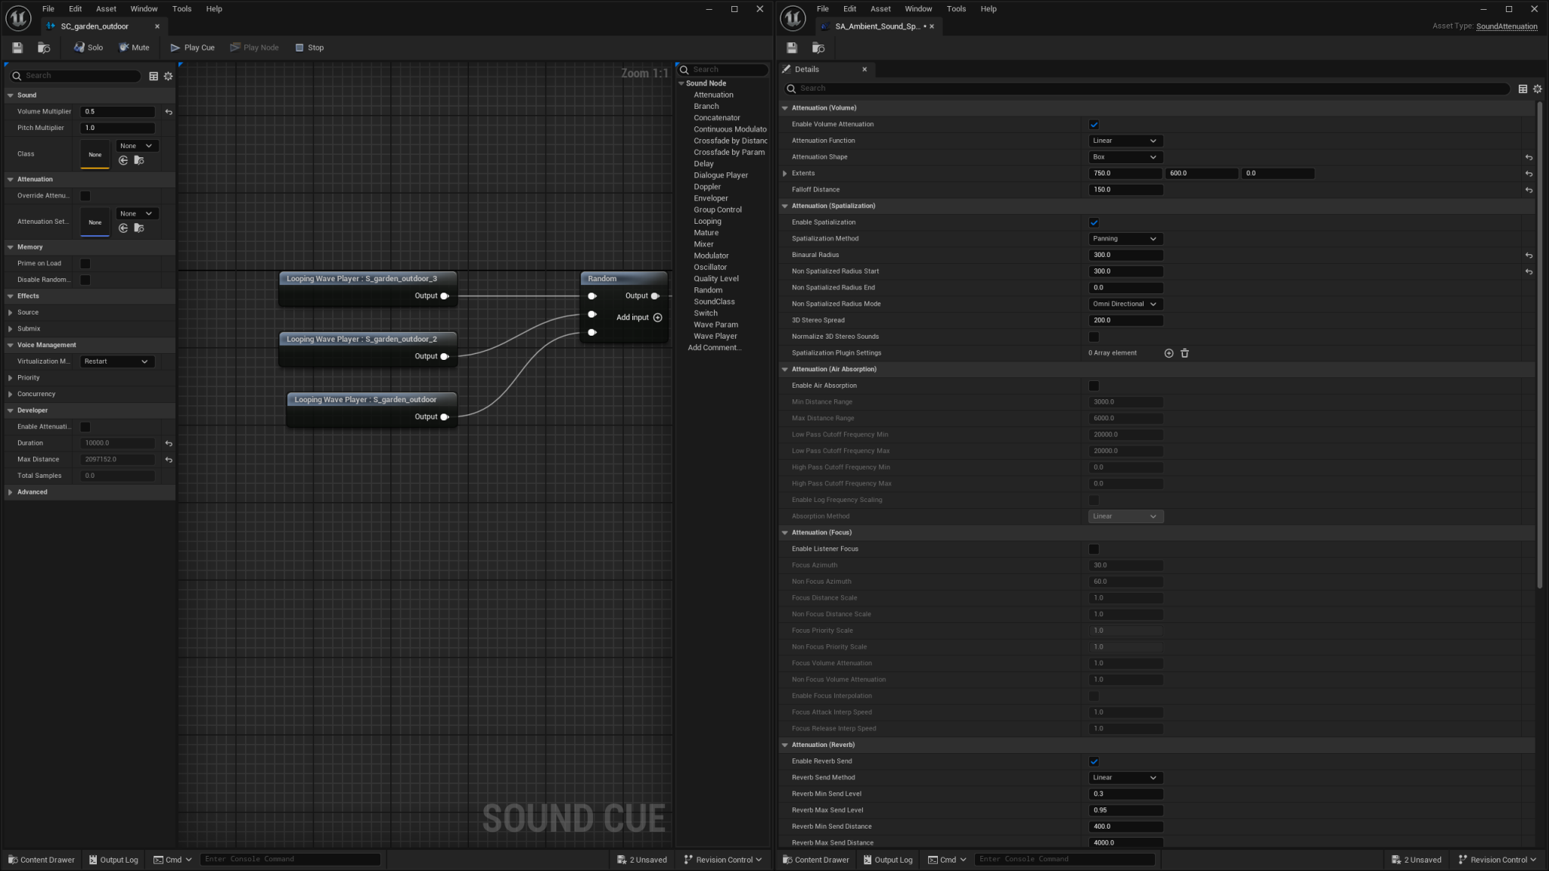This screenshot has width=1549, height=871.
Task: Click Play Cue to preview the sound
Action: pos(192,47)
